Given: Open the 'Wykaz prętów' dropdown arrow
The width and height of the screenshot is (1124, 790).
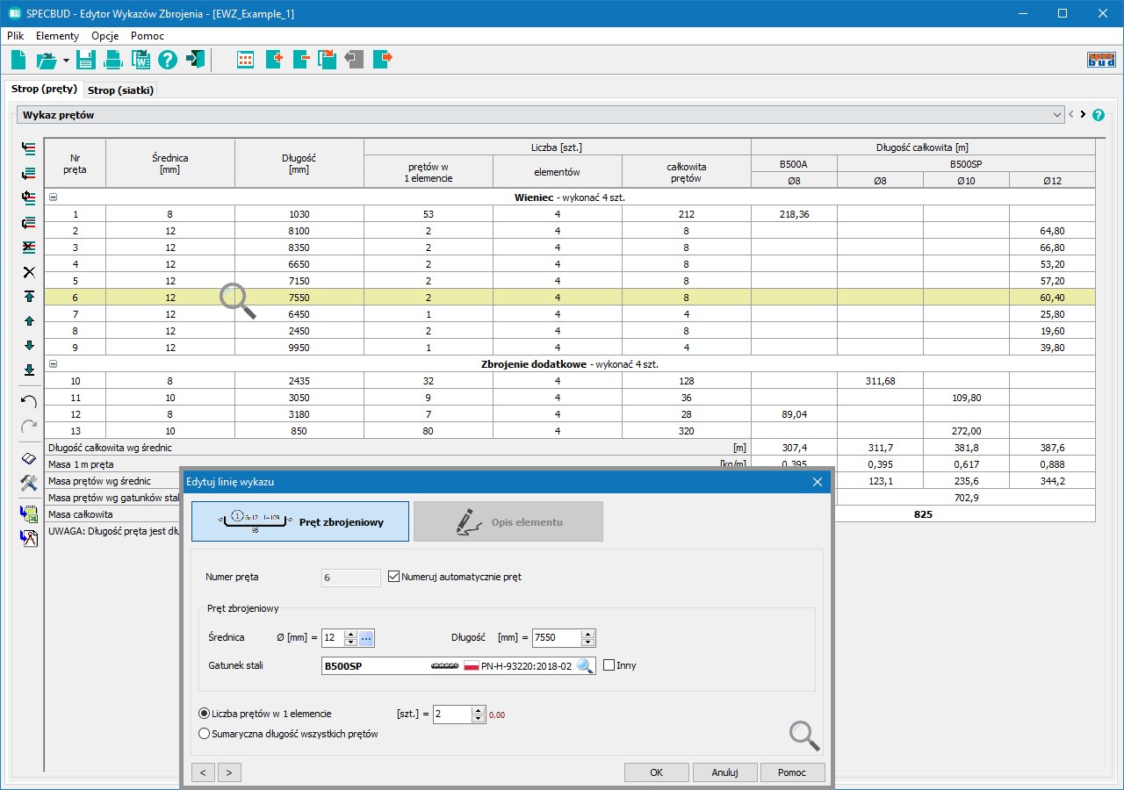Looking at the screenshot, I should pos(1057,115).
